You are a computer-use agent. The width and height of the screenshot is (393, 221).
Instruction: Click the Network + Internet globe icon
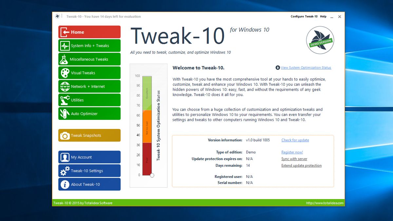tap(65, 86)
